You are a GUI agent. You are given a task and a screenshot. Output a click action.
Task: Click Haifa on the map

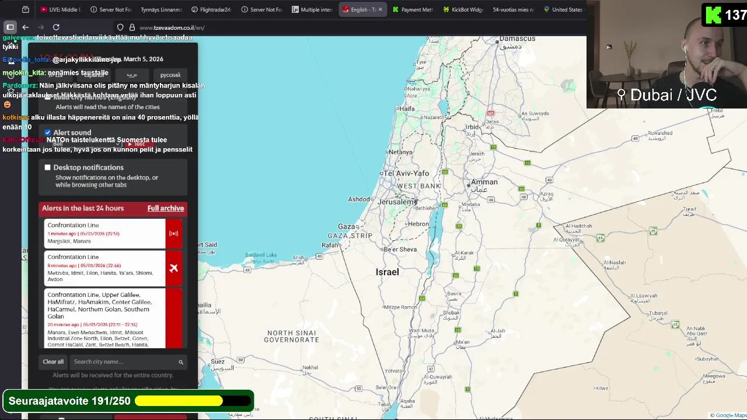pyautogui.click(x=406, y=108)
